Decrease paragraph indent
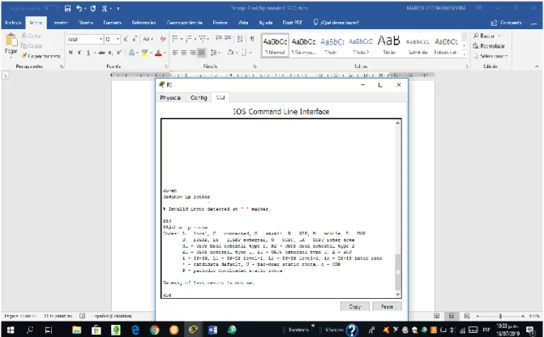The height and width of the screenshot is (337, 544). click(219, 39)
